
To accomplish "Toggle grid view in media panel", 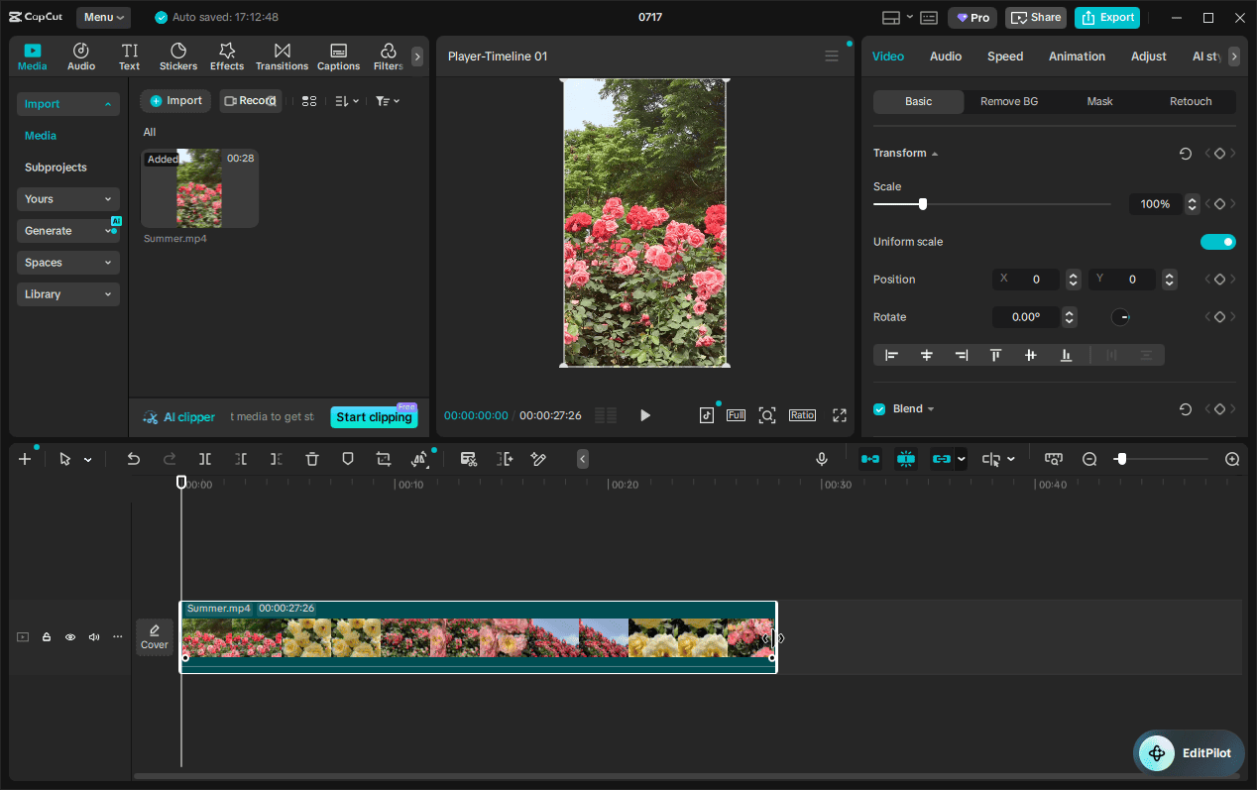I will (309, 101).
